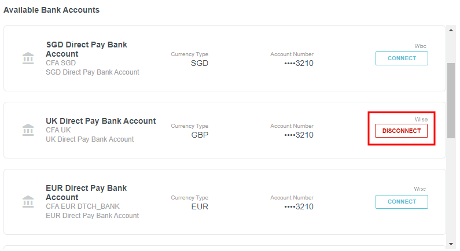Image resolution: width=460 pixels, height=251 pixels.
Task: Click the Wise label above Disconnect
Action: coord(421,119)
